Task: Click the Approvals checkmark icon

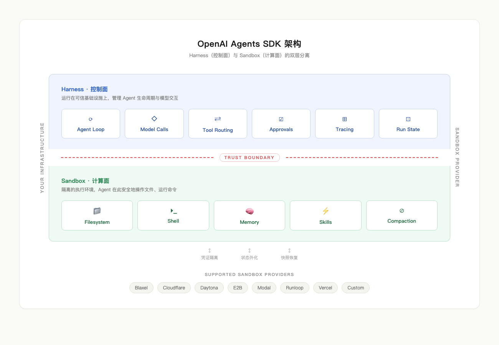Action: click(x=281, y=119)
